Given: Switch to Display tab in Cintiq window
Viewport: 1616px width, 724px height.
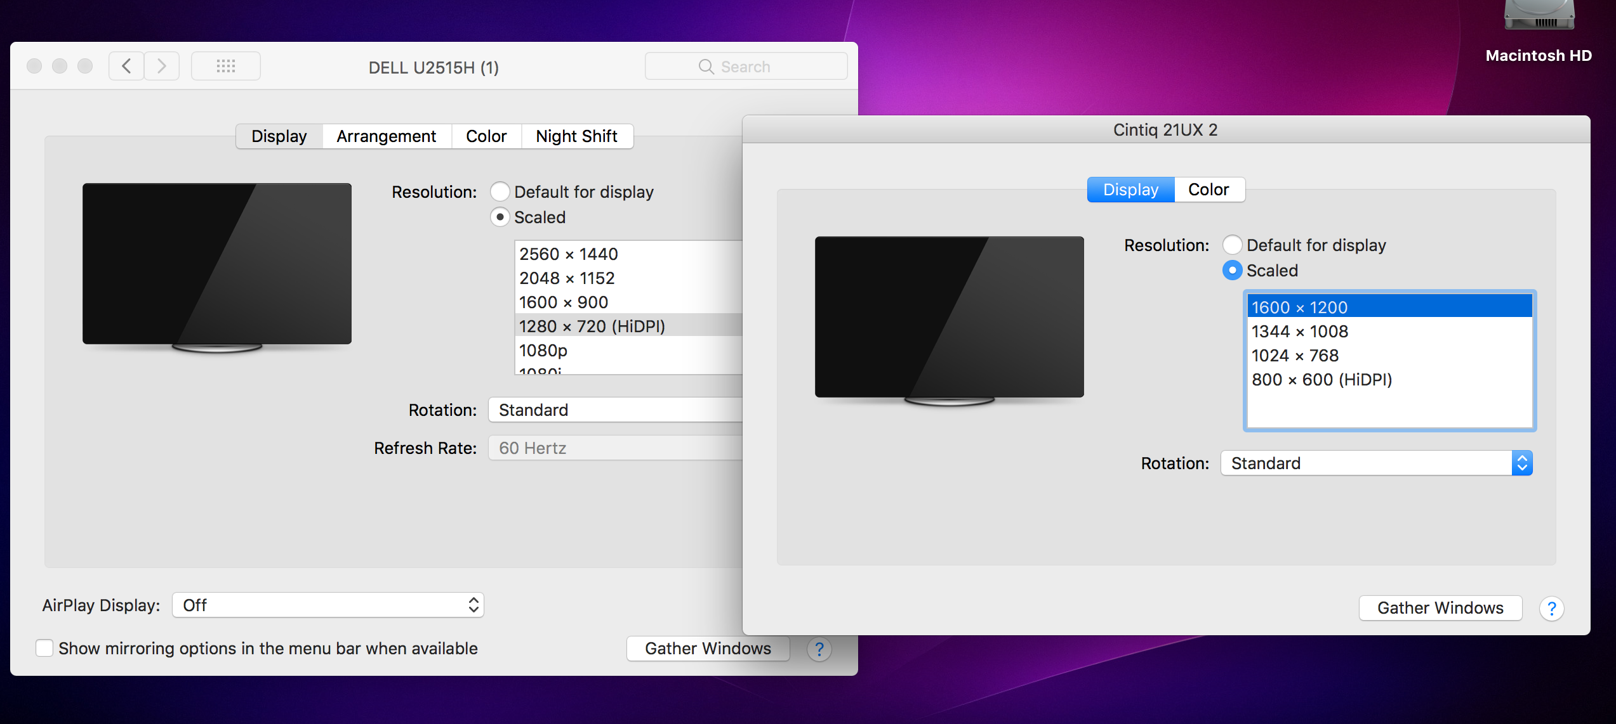Looking at the screenshot, I should (x=1131, y=190).
